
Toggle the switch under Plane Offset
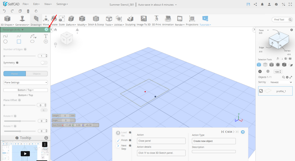pos(44,110)
